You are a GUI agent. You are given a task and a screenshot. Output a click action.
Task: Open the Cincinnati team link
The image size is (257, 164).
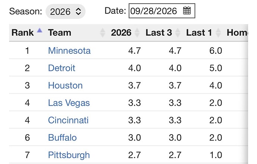(x=69, y=120)
